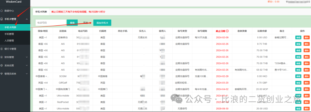Expand the 系统设置 chevron

click(27, 65)
